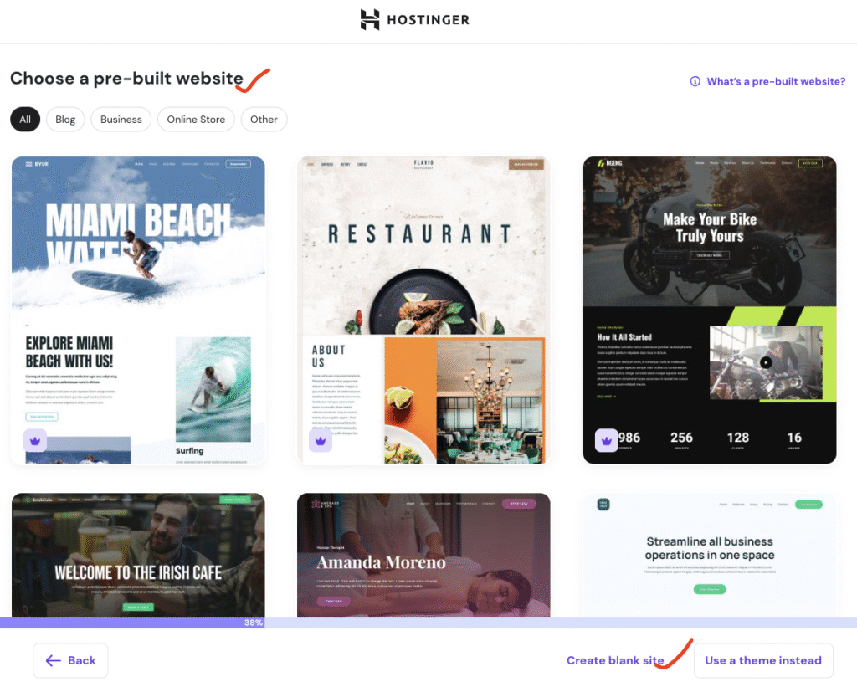Viewport: 857px width, 687px height.
Task: Click the crown premium badge on motorcycle template
Action: (607, 440)
